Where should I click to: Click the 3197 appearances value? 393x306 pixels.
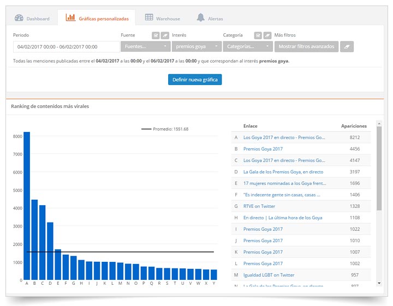(x=355, y=172)
